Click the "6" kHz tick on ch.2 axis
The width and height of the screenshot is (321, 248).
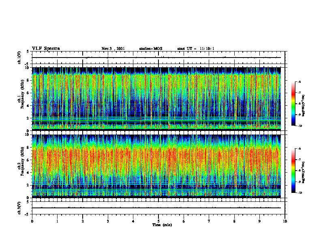tap(28, 160)
